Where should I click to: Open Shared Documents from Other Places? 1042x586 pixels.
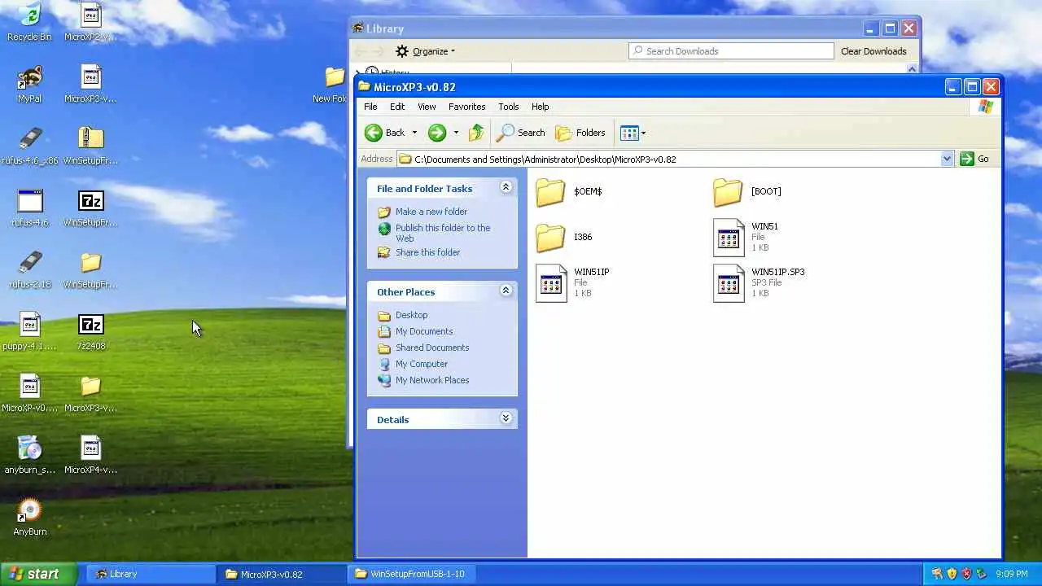432,348
